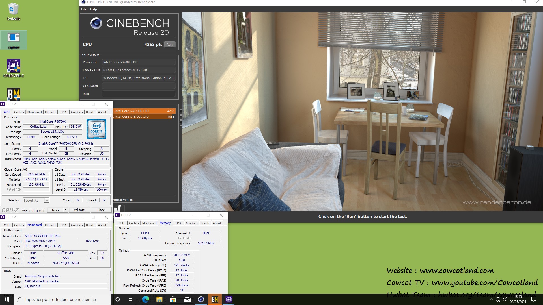Click CPU-Z Memory window title icon
This screenshot has height=305, width=543.
[117, 215]
